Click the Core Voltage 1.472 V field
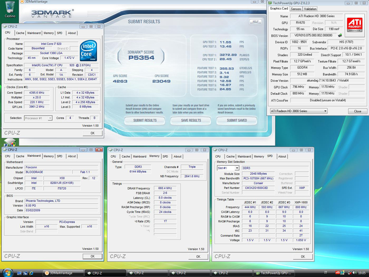This screenshot has width=369, height=277. pyautogui.click(x=69, y=58)
